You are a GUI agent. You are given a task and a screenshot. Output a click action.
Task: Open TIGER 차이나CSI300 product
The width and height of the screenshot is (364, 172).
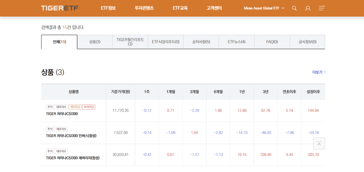tap(62, 114)
